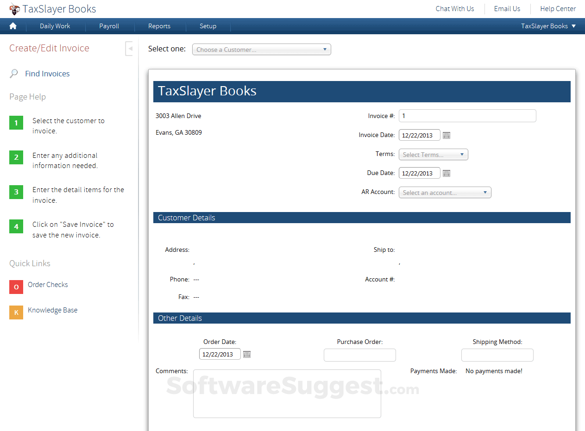Click the TaxSlayer Books logo icon

click(x=15, y=8)
